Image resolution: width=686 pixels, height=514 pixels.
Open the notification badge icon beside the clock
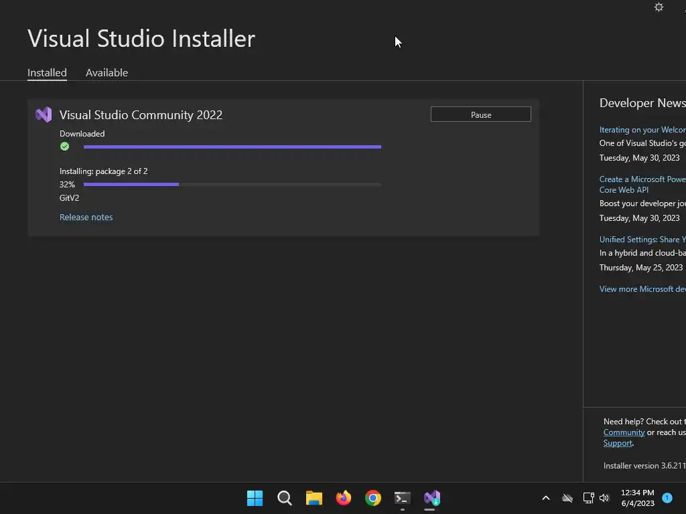tap(667, 498)
